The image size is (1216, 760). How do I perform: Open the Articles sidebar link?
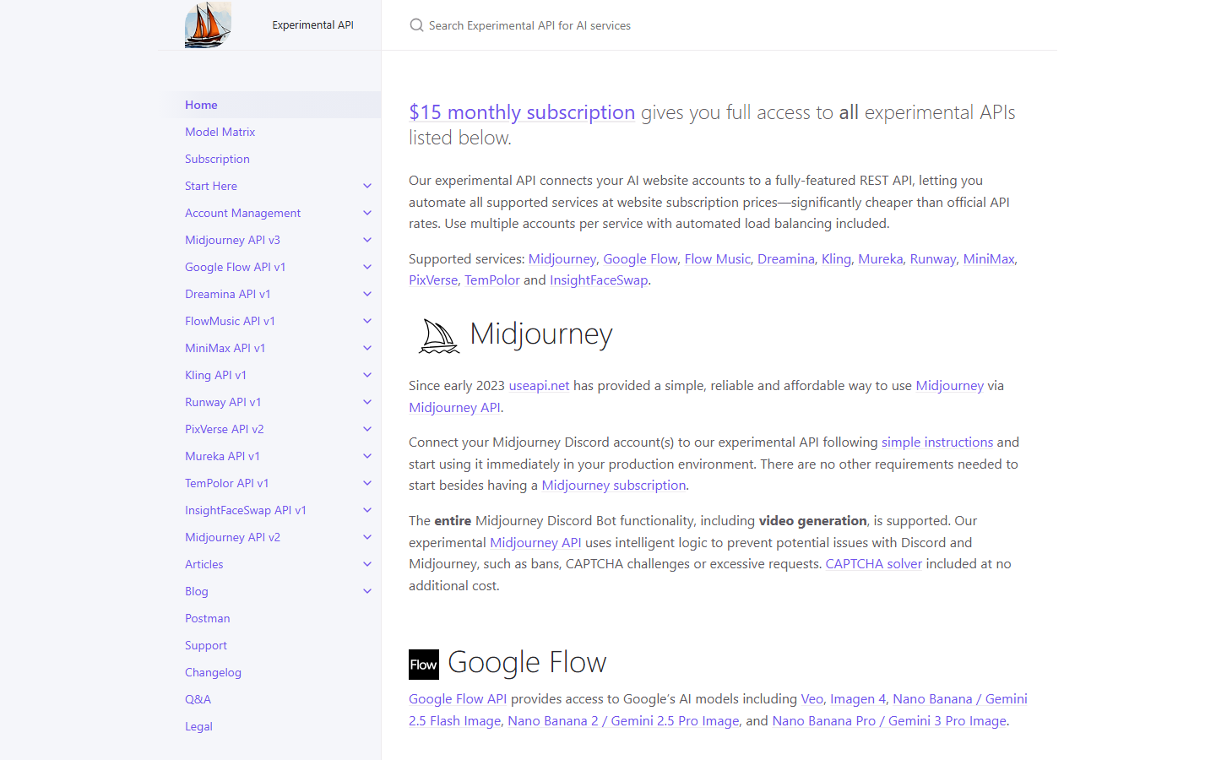tap(204, 564)
